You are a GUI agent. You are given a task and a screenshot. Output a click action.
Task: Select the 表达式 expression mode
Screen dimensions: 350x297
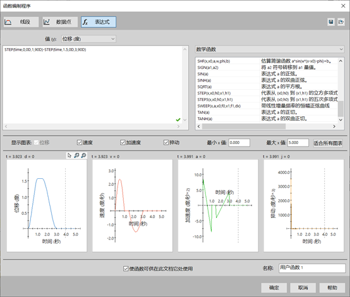99,22
